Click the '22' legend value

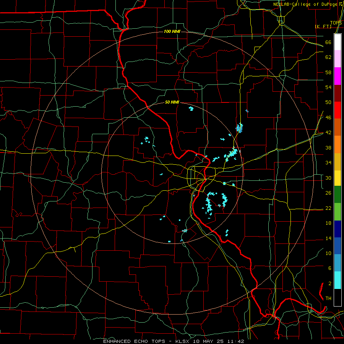328,208
